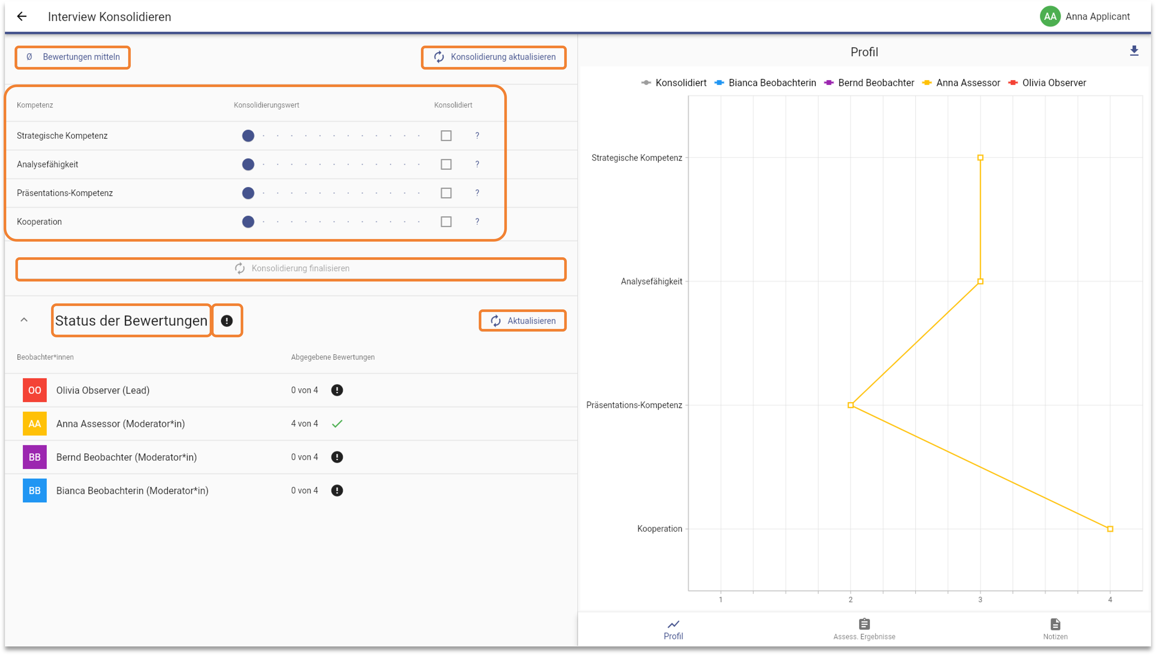This screenshot has width=1156, height=655.
Task: Toggle Konsolidiert series in chart legend
Action: [x=674, y=83]
